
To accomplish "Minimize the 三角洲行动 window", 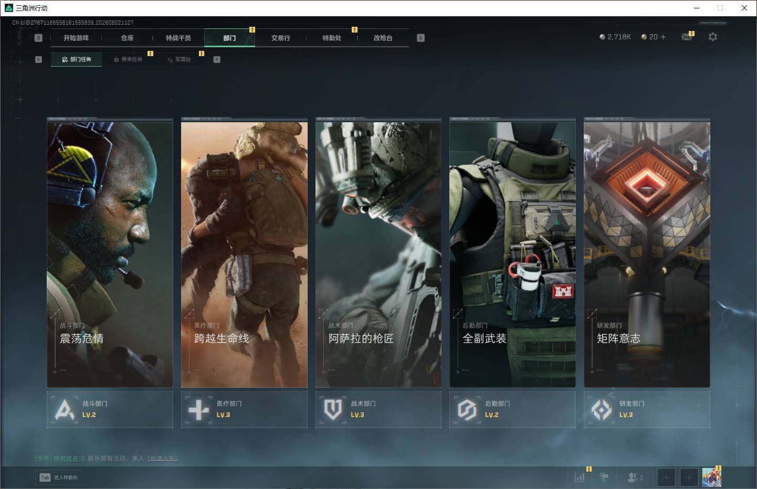I will tap(697, 8).
